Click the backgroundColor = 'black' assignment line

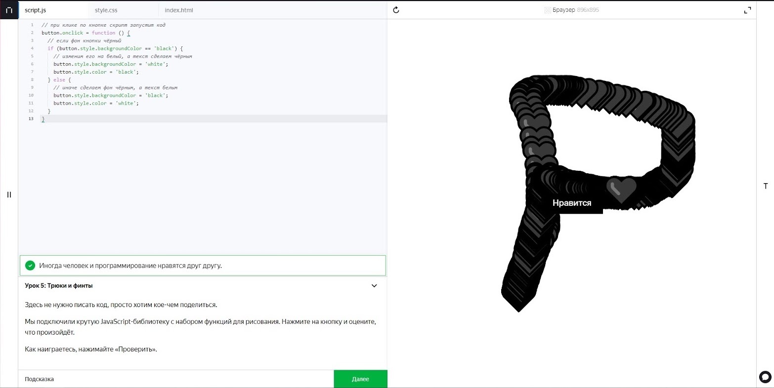click(111, 95)
